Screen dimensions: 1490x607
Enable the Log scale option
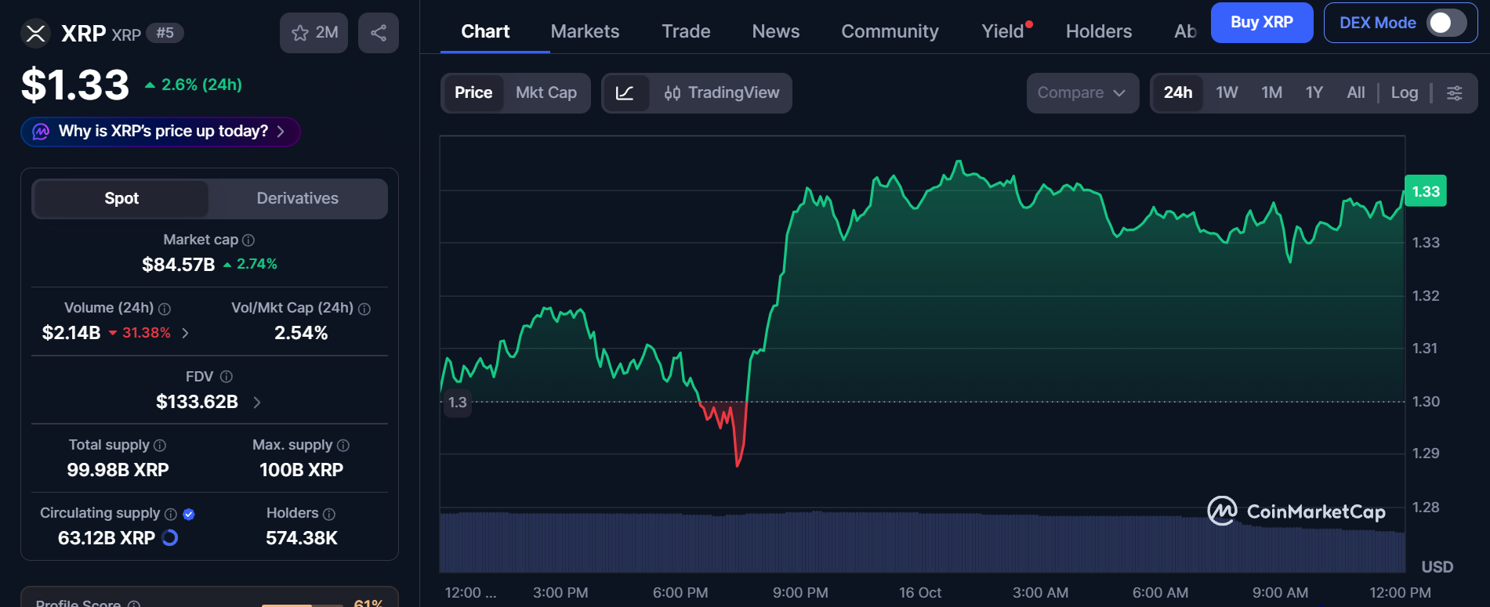coord(1404,93)
